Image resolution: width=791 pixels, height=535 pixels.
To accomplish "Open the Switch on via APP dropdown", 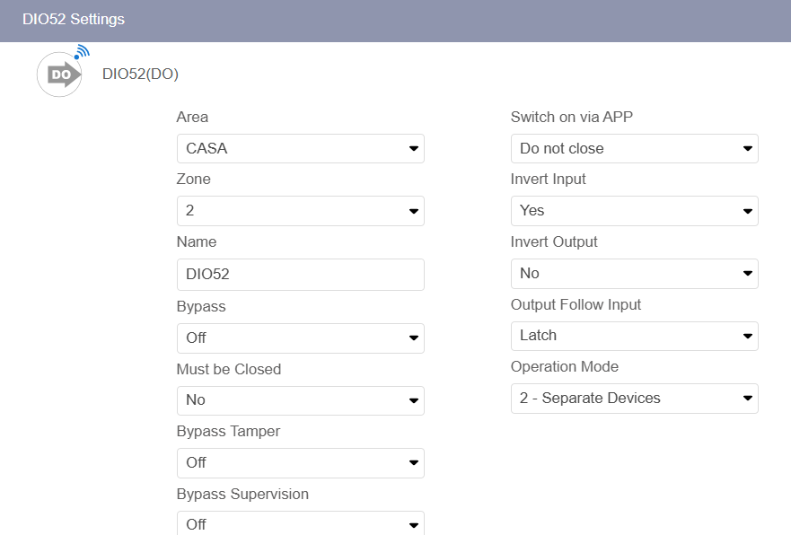I will (x=634, y=148).
